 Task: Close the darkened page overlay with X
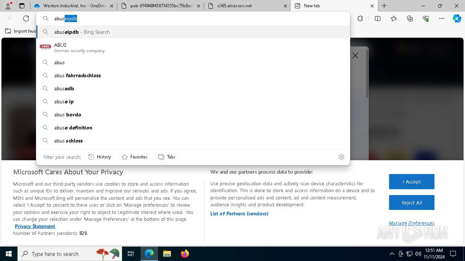coord(355,55)
